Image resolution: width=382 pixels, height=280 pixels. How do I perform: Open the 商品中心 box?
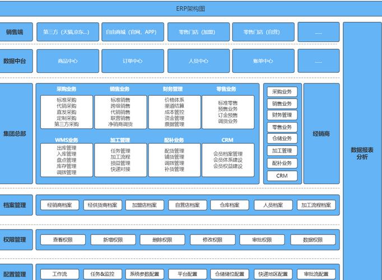tap(68, 61)
